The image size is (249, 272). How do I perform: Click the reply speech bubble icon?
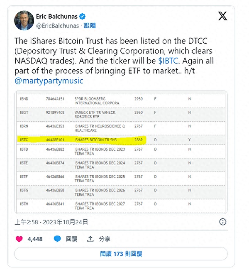[58, 239]
